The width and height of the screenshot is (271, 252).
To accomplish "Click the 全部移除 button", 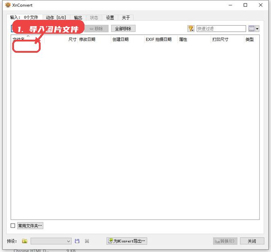I will click(x=123, y=29).
